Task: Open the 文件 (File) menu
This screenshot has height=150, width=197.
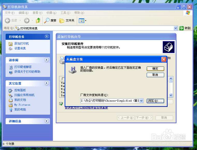Action: tap(10, 13)
